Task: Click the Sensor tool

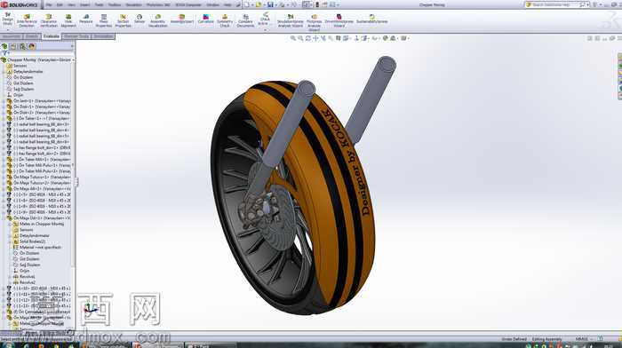Action: coord(140,19)
